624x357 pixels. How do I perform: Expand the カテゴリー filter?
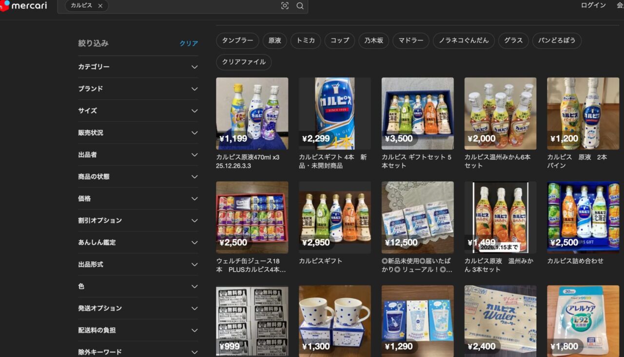tap(138, 67)
